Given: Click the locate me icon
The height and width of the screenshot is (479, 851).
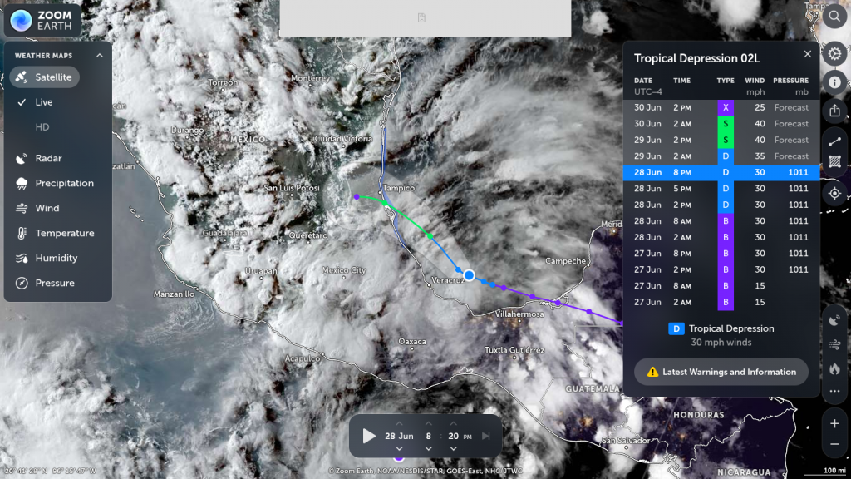Looking at the screenshot, I should pyautogui.click(x=834, y=193).
